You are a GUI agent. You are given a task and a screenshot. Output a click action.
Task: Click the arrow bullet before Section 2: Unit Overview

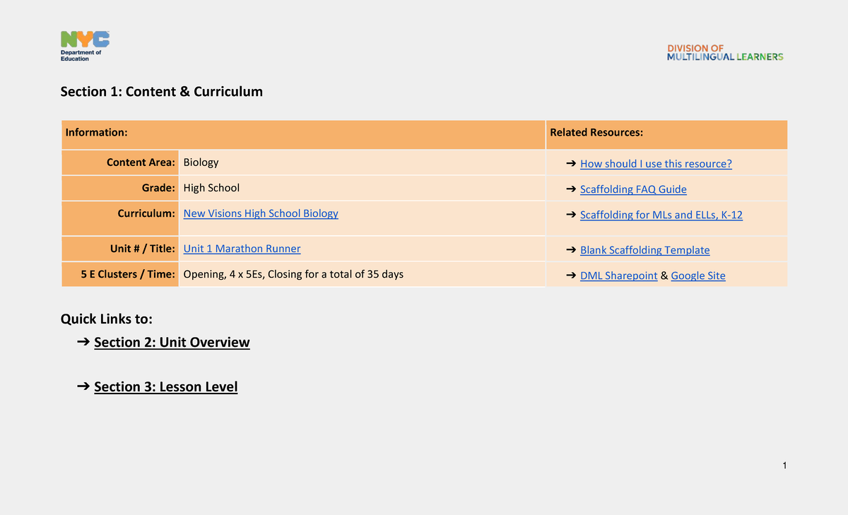click(83, 343)
